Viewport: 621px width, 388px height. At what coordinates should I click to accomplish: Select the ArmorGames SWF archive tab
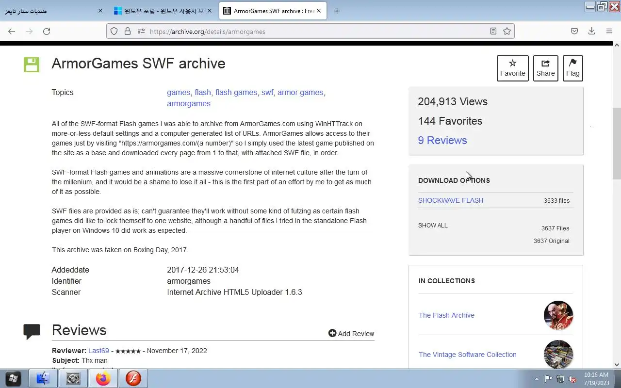[x=273, y=11]
